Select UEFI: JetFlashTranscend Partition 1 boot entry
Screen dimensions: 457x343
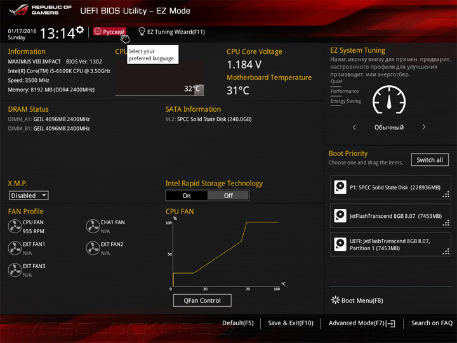(x=390, y=245)
